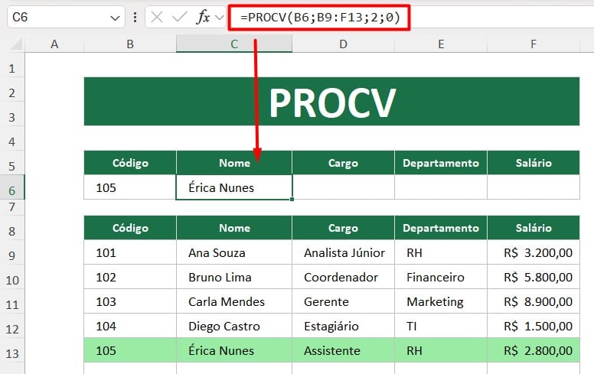Click the Enter checkmark formula icon
This screenshot has width=594, height=374.
[180, 17]
